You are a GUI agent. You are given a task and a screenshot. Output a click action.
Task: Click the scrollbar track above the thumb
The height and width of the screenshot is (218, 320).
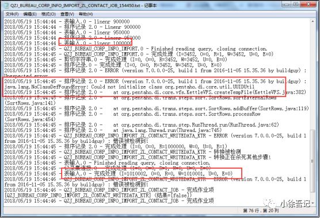(x=313, y=77)
